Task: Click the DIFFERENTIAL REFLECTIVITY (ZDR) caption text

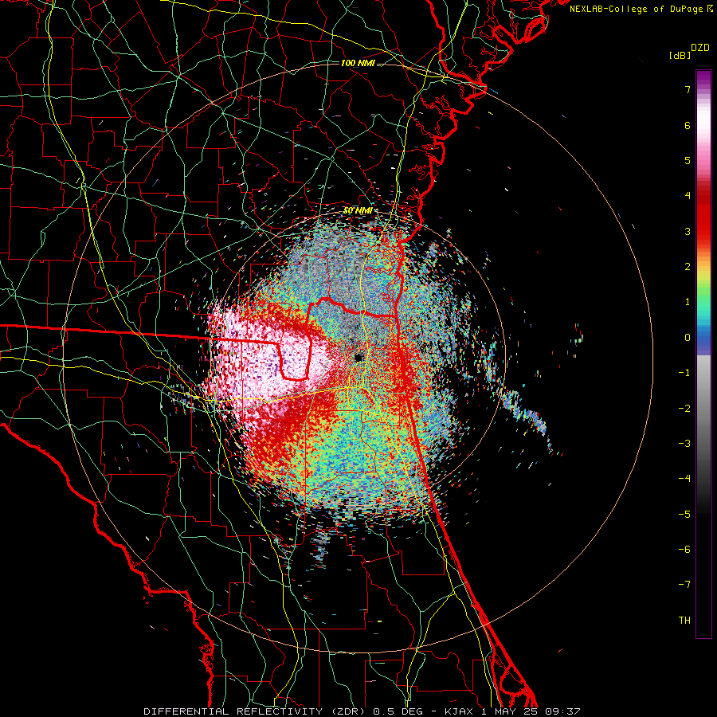Action: [254, 711]
